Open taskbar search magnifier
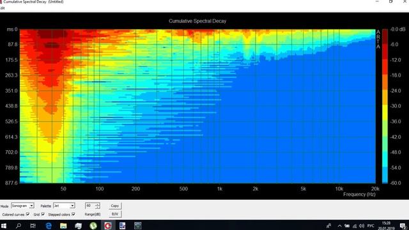 (x=19, y=226)
